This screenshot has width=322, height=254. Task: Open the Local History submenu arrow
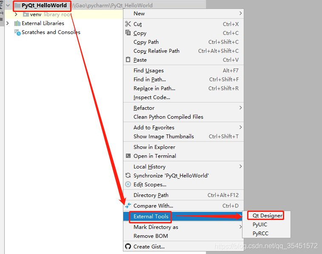click(x=240, y=166)
